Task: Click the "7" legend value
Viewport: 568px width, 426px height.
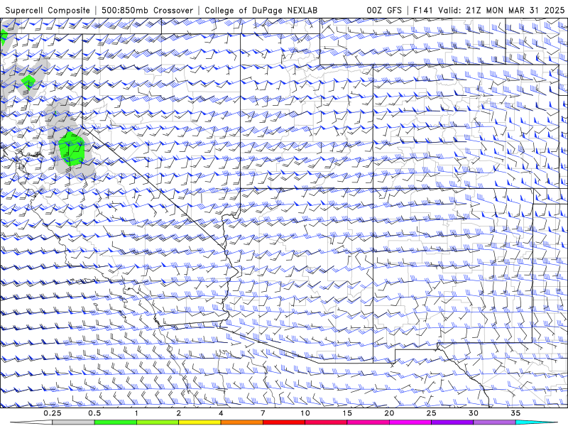Action: (x=263, y=413)
